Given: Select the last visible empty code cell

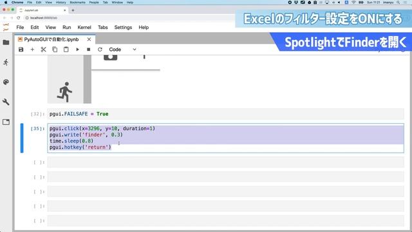Looking at the screenshot, I should pyautogui.click(x=225, y=220).
